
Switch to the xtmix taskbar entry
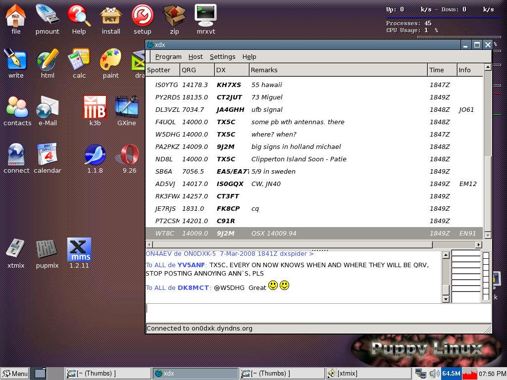pos(368,374)
